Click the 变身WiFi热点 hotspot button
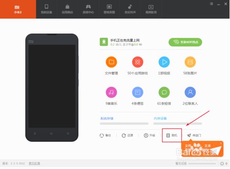 point(185,42)
